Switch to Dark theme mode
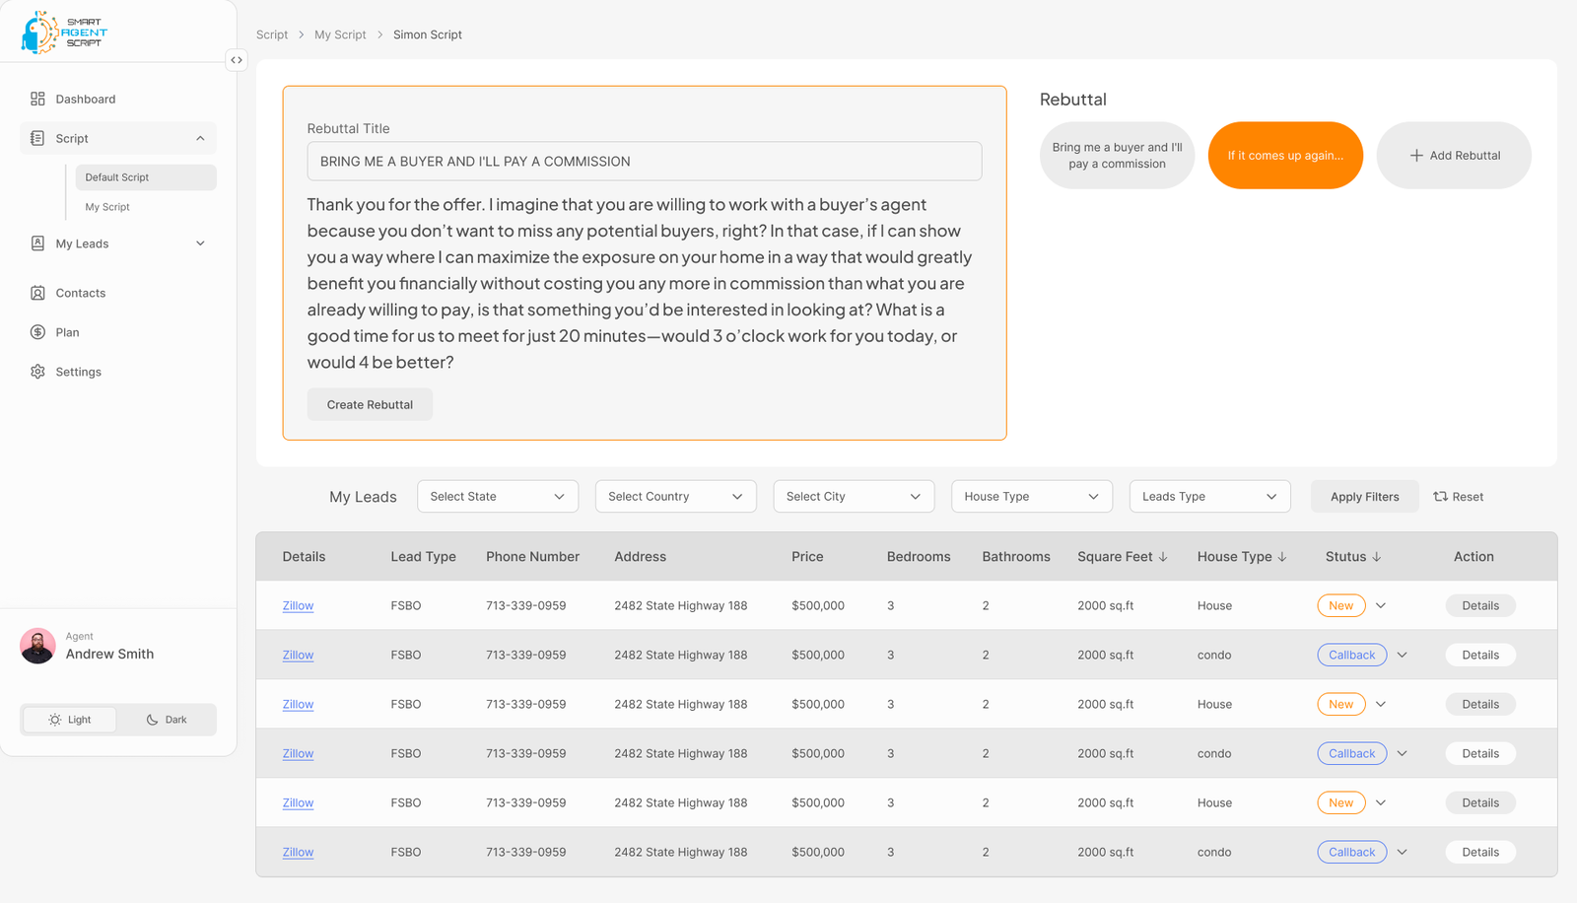 point(166,720)
